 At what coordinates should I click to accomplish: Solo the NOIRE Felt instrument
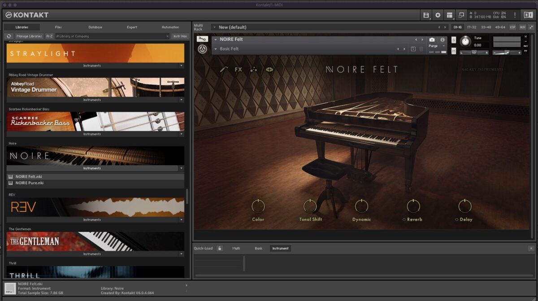click(x=454, y=40)
